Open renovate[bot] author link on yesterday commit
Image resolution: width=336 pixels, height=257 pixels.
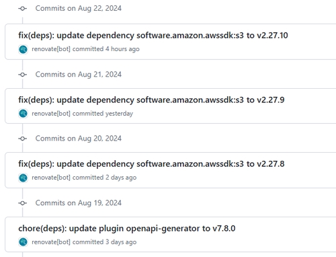(51, 114)
